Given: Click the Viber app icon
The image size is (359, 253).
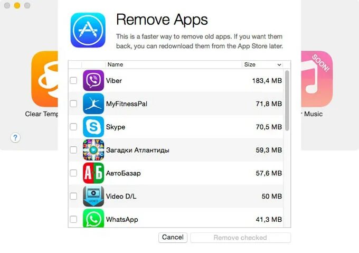Looking at the screenshot, I should 93,80.
